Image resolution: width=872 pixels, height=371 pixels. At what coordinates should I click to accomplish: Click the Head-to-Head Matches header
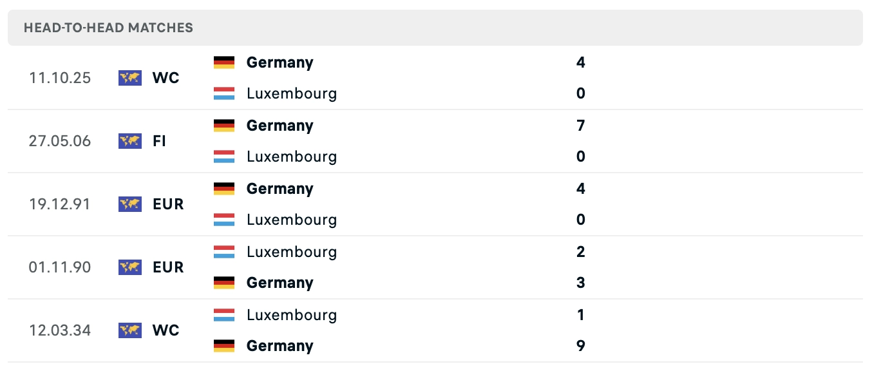(x=108, y=28)
